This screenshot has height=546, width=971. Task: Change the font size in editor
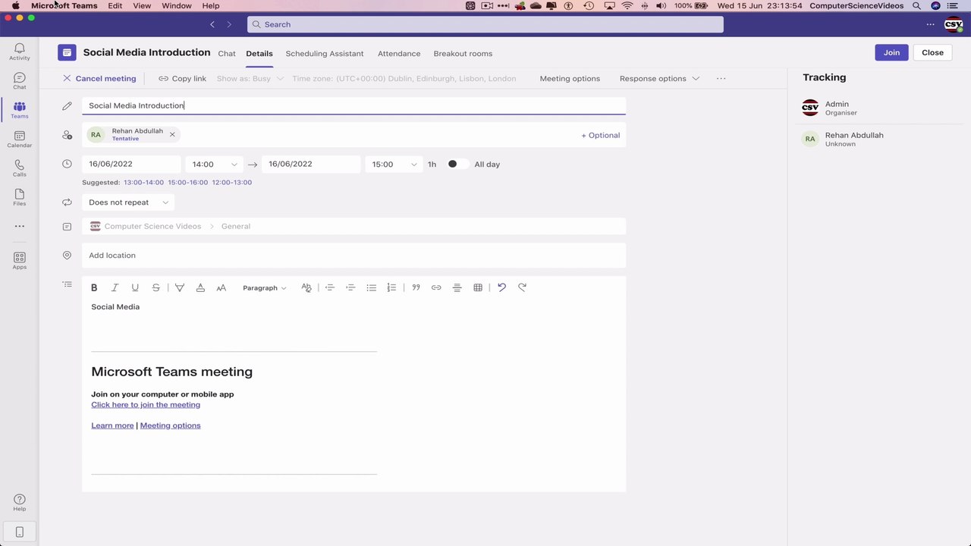click(222, 287)
